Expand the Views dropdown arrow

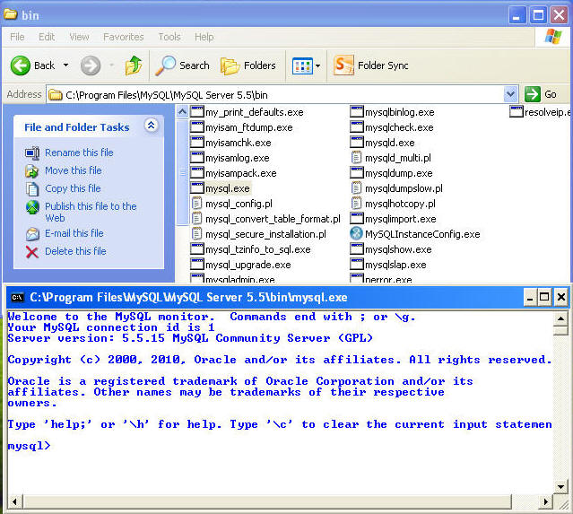click(x=318, y=66)
